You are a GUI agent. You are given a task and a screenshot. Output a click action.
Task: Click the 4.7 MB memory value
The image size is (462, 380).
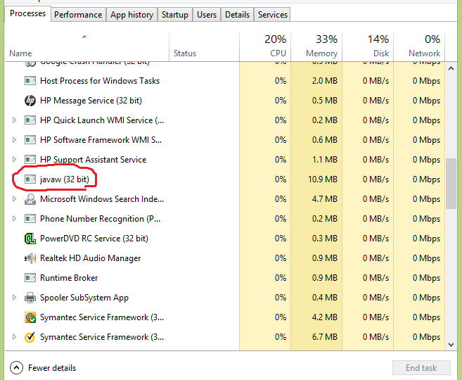pyautogui.click(x=325, y=199)
